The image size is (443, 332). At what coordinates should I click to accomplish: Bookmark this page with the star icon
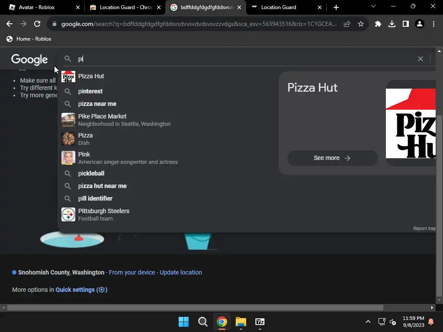361,24
